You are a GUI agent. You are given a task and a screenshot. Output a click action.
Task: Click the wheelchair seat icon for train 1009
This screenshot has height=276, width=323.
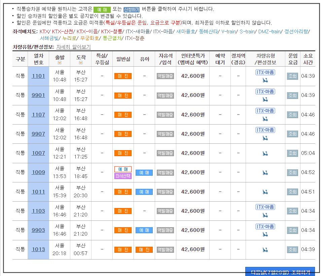[265, 173]
